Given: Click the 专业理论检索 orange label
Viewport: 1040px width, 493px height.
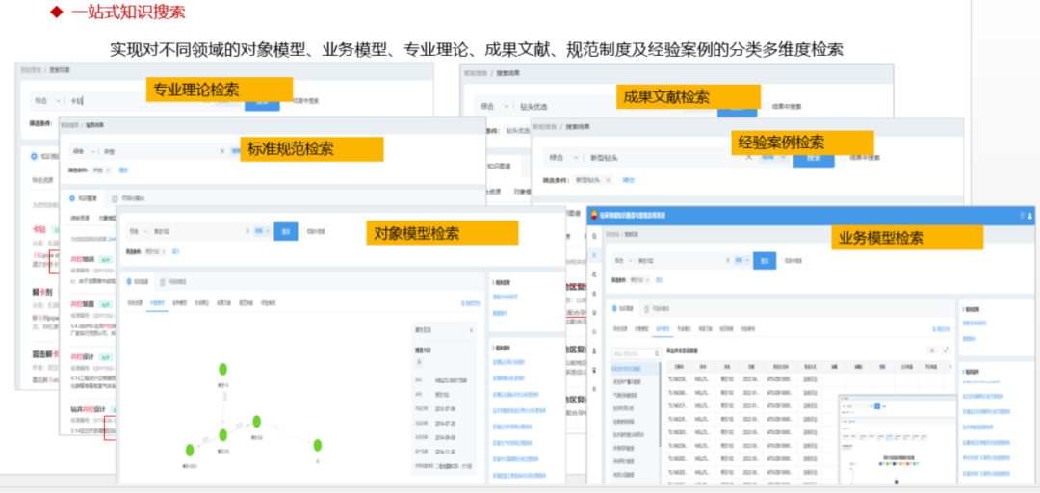Looking at the screenshot, I should coord(219,91).
